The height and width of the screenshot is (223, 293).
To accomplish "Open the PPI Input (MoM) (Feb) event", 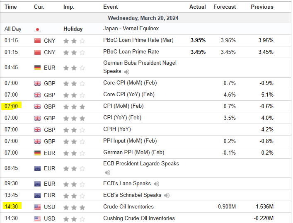I will point(130,141).
